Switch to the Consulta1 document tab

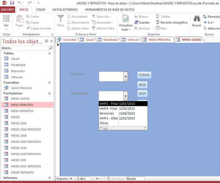[x=67, y=40]
